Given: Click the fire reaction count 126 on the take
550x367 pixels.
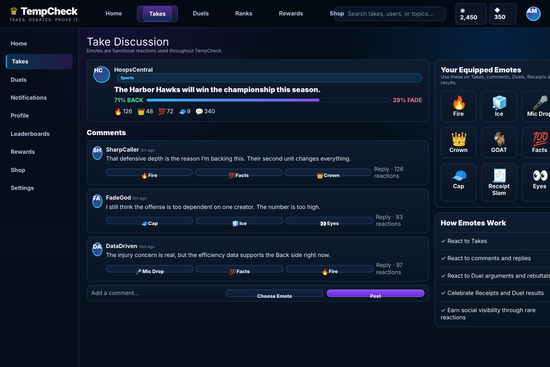Looking at the screenshot, I should click(x=124, y=111).
